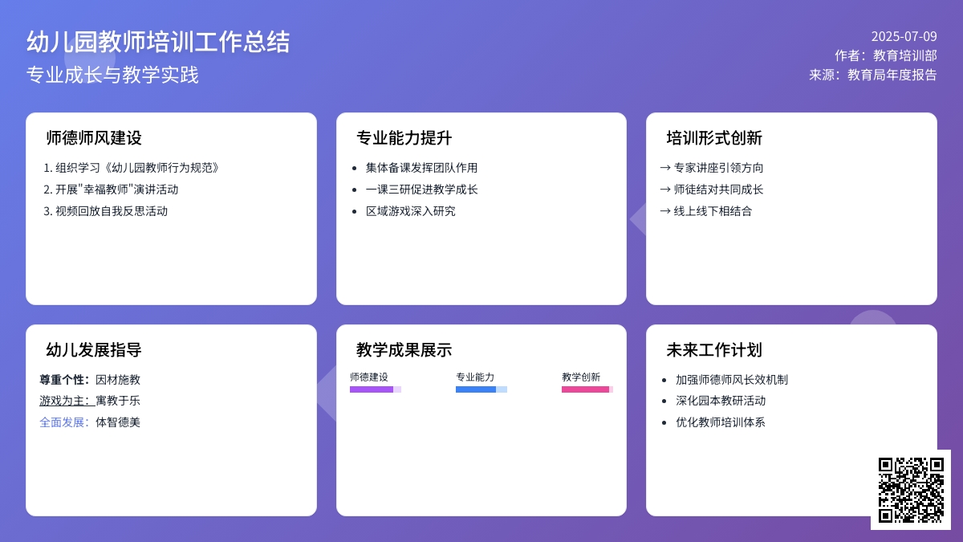Click the card heading 专业能力提升
Image resolution: width=963 pixels, height=542 pixels.
click(x=404, y=138)
